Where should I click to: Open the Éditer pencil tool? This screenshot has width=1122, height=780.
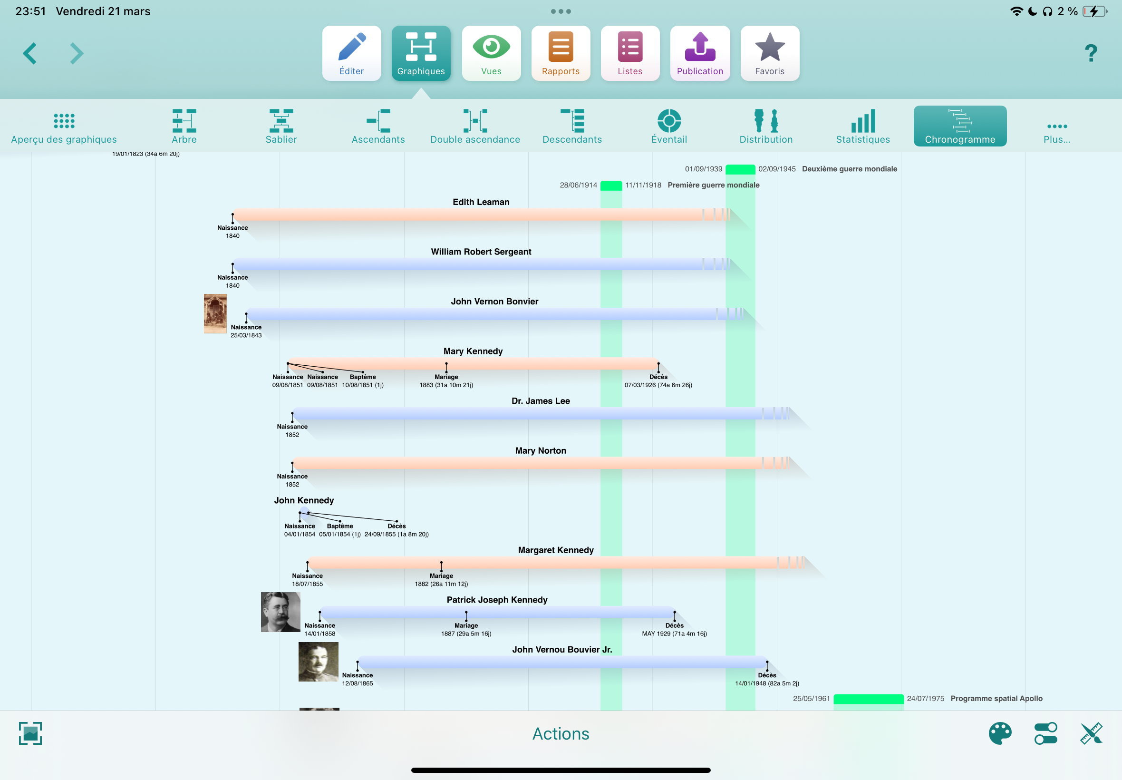point(351,53)
